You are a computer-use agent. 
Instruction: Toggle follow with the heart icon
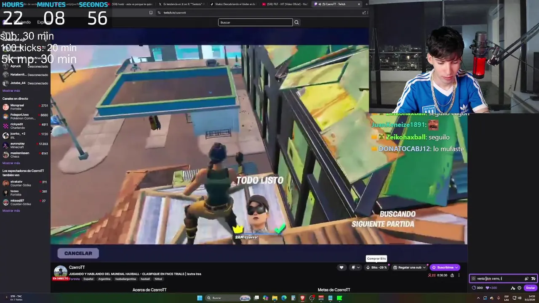click(x=342, y=267)
